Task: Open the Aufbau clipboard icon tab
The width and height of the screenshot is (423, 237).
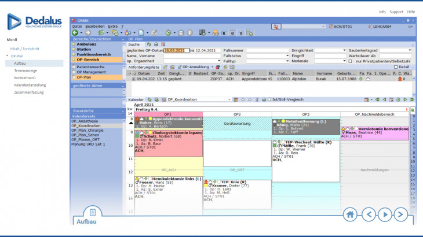Action: (89, 214)
